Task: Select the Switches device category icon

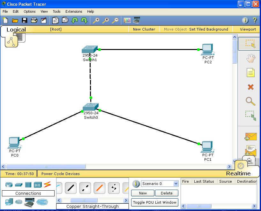Action: pyautogui.click(x=19, y=185)
